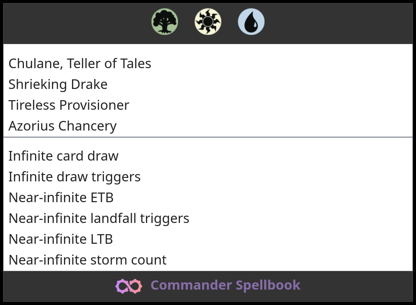Select the Infinite draw triggers result
This screenshot has width=416, height=305.
[74, 177]
